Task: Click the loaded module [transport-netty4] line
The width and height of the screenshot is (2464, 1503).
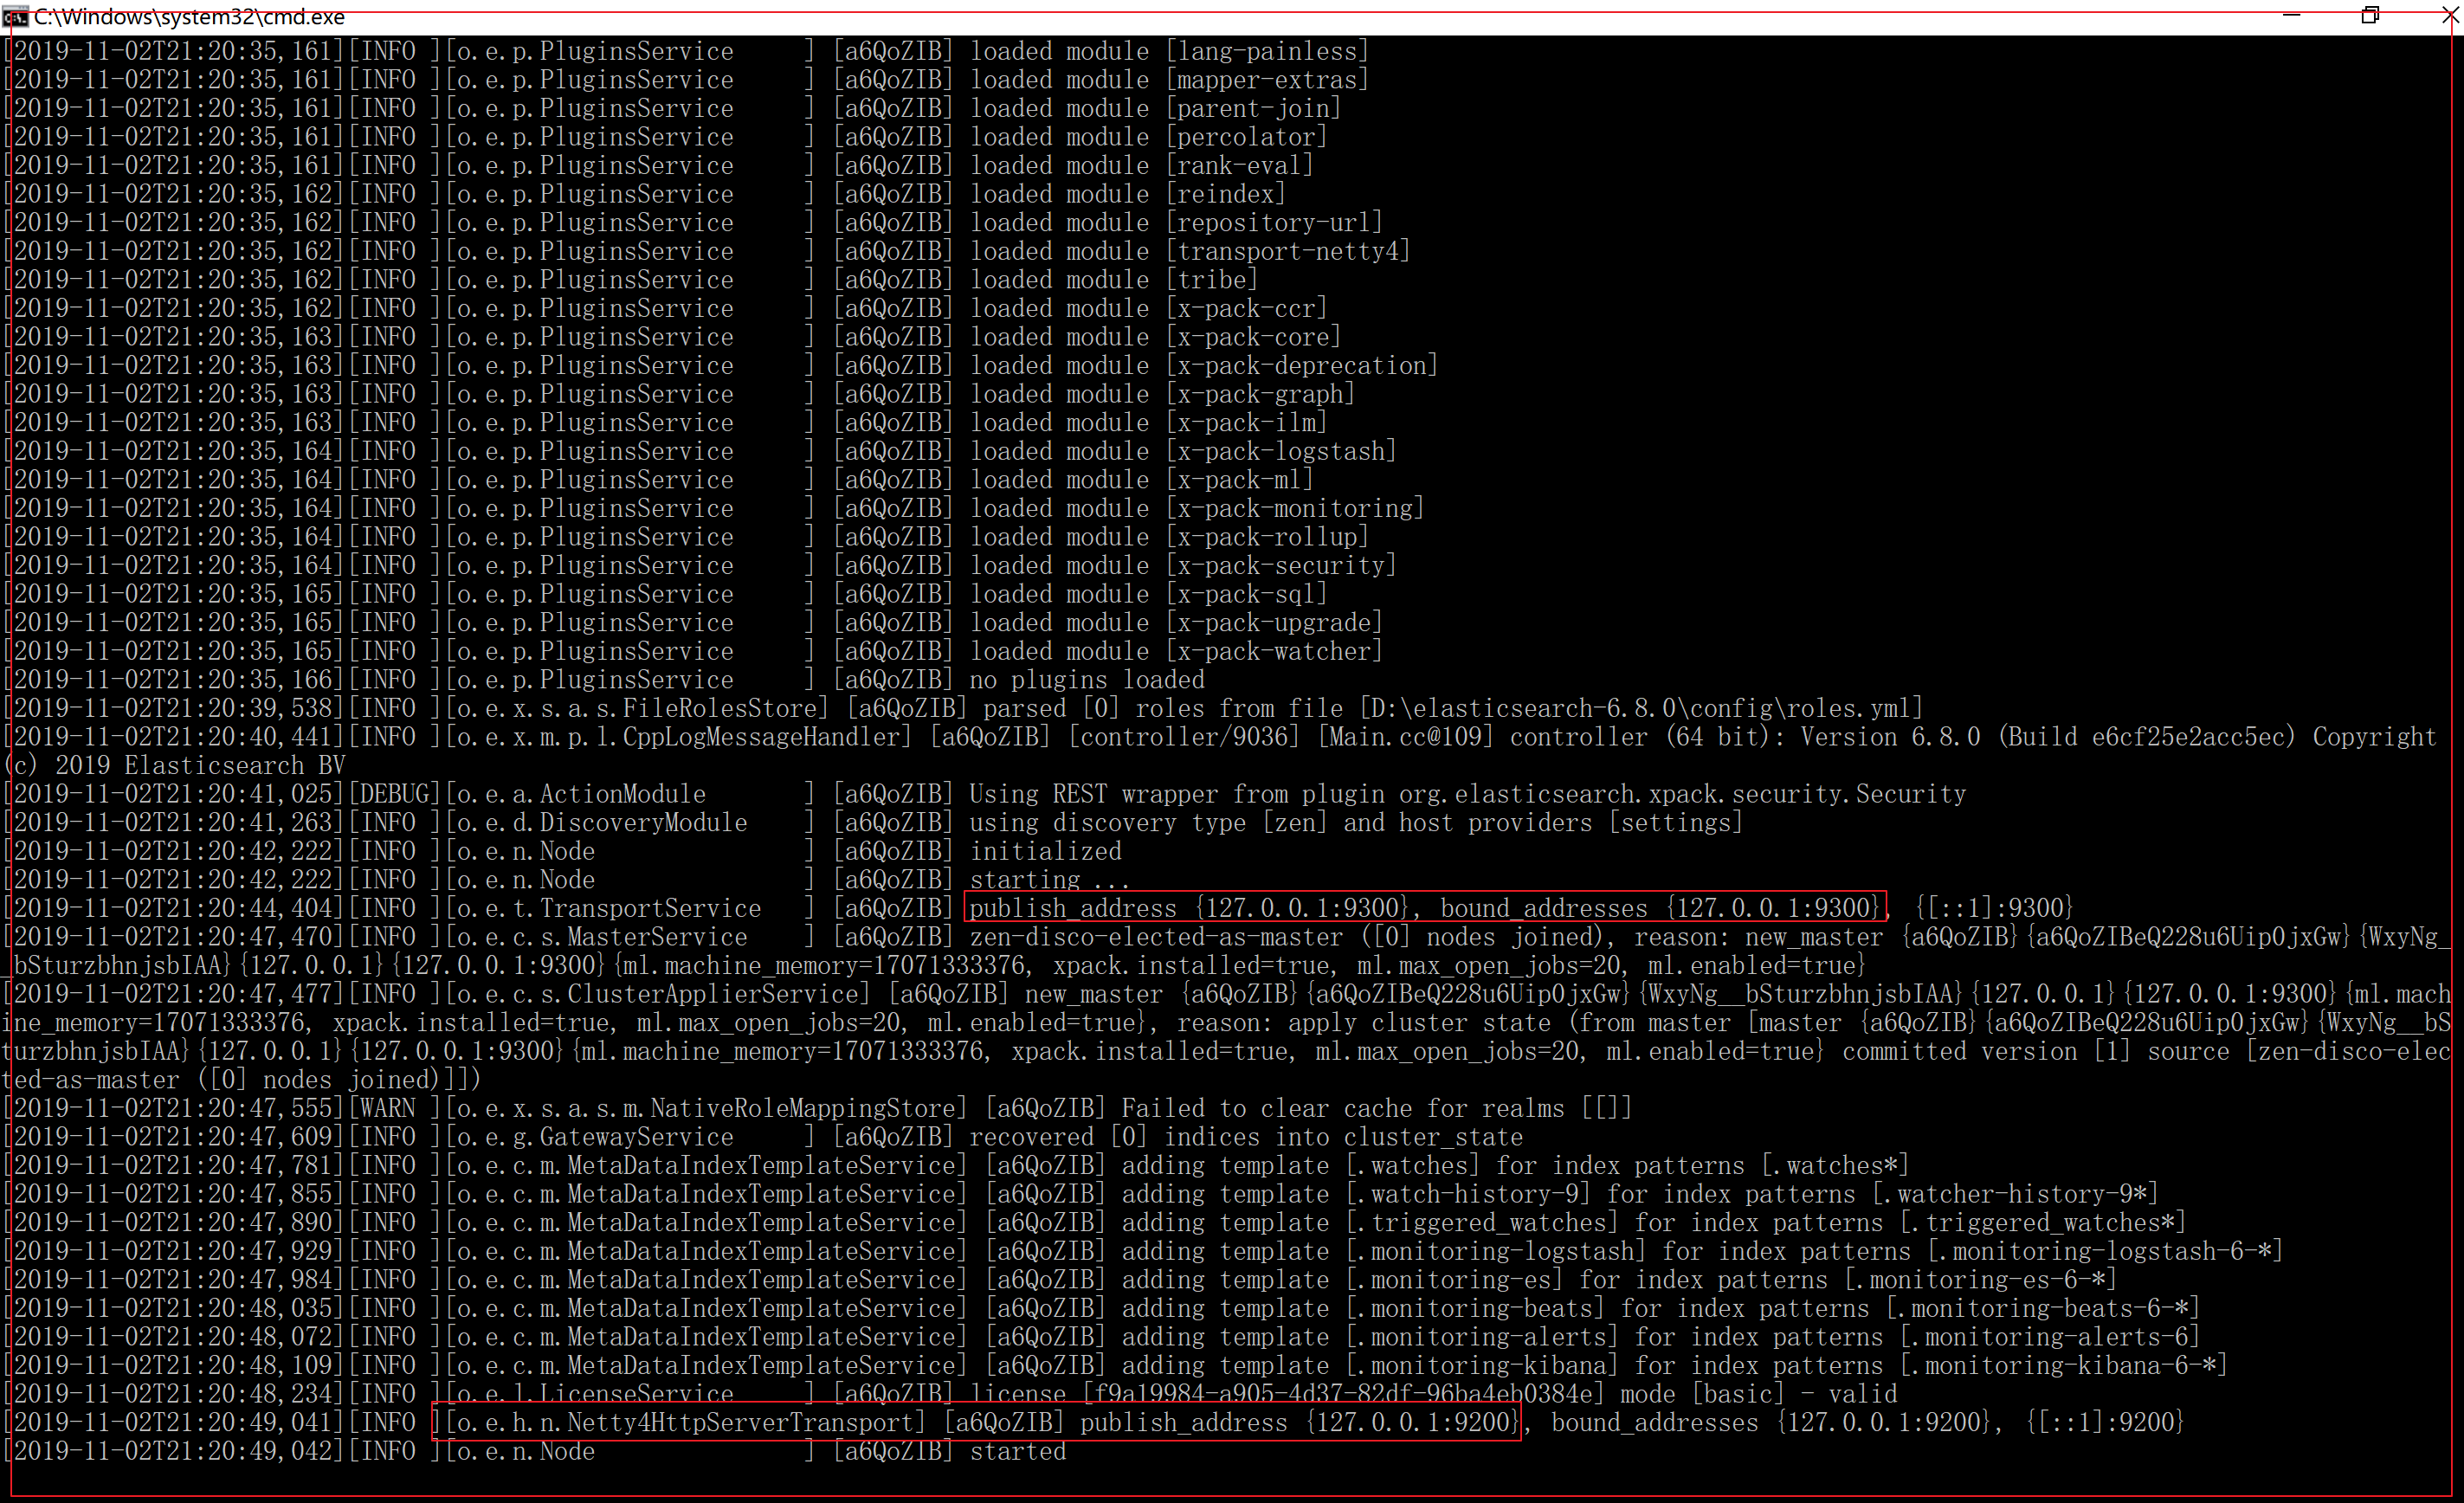Action: pyautogui.click(x=707, y=251)
